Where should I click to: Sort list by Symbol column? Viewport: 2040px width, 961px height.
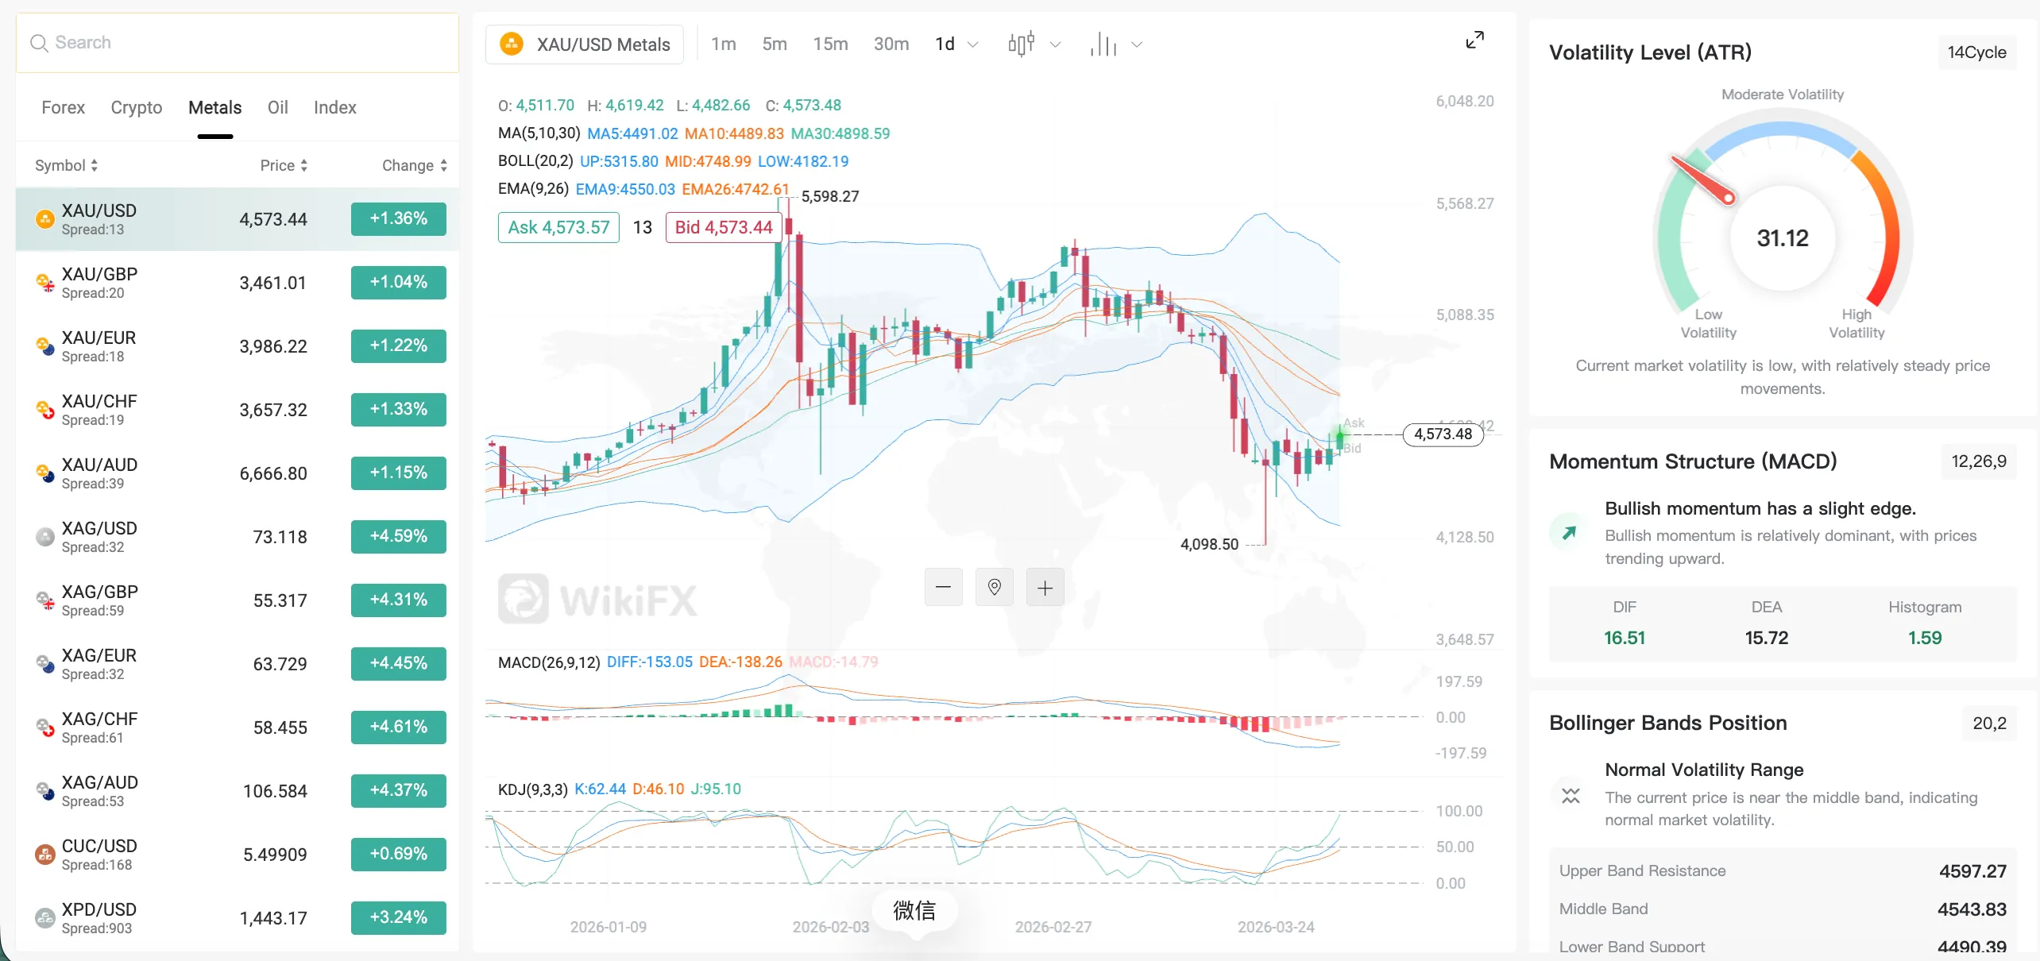67,165
